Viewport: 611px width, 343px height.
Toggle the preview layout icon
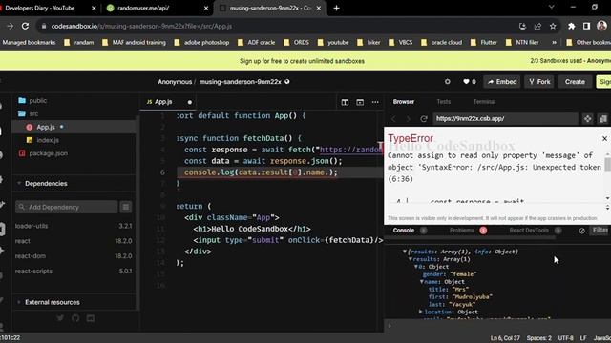pyautogui.click(x=360, y=102)
